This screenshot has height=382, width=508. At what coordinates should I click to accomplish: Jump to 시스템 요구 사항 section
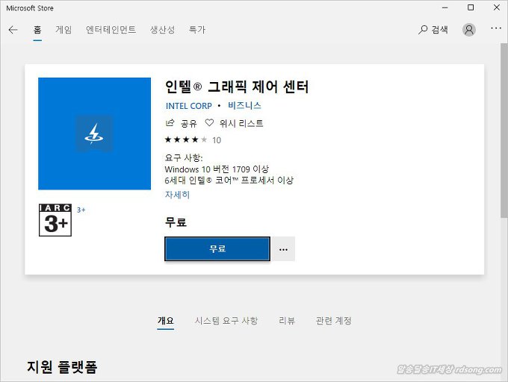(226, 321)
